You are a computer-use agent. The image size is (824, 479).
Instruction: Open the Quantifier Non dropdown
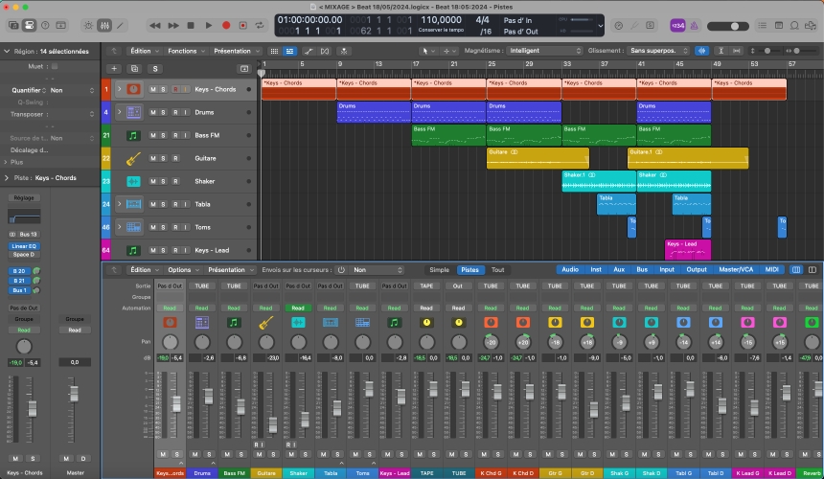click(72, 90)
